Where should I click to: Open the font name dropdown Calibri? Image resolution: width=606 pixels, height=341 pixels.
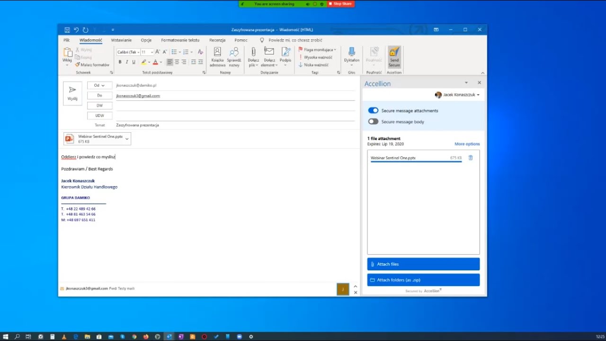point(138,52)
